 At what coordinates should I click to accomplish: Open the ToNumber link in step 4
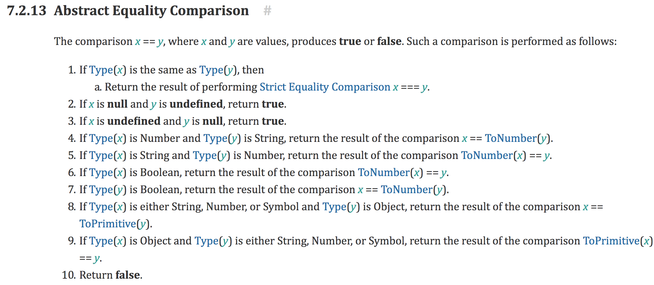[510, 138]
